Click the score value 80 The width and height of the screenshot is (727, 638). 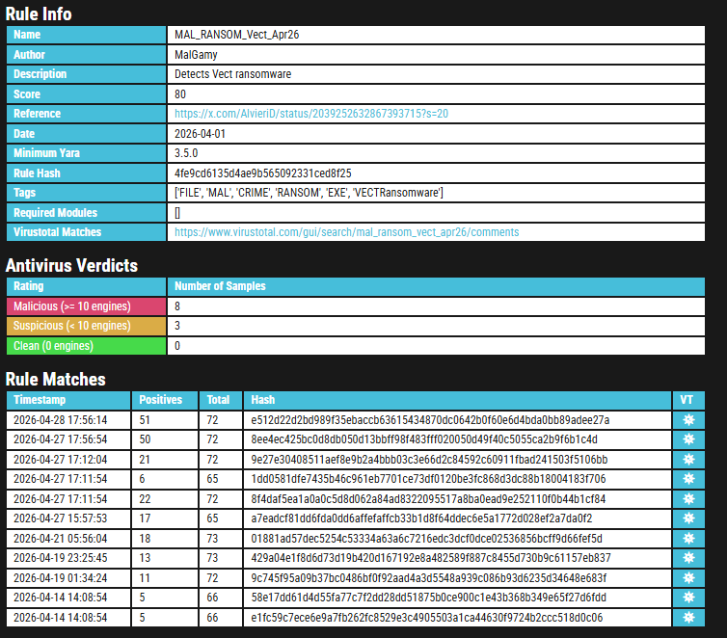180,94
